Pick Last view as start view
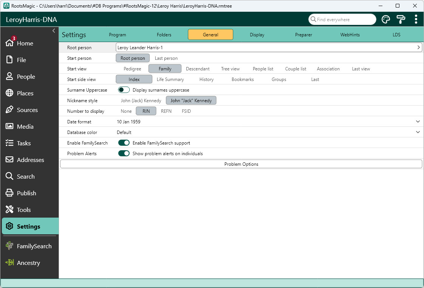This screenshot has height=288, width=424. [361, 69]
